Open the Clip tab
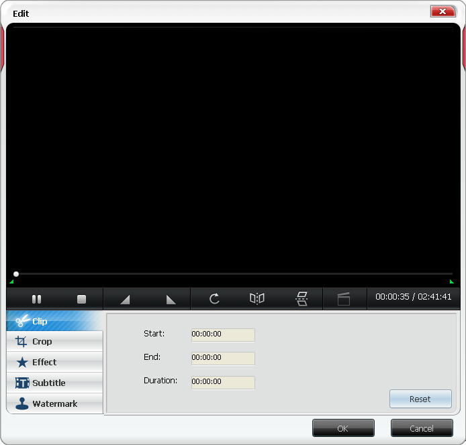The width and height of the screenshot is (466, 445). pyautogui.click(x=54, y=321)
